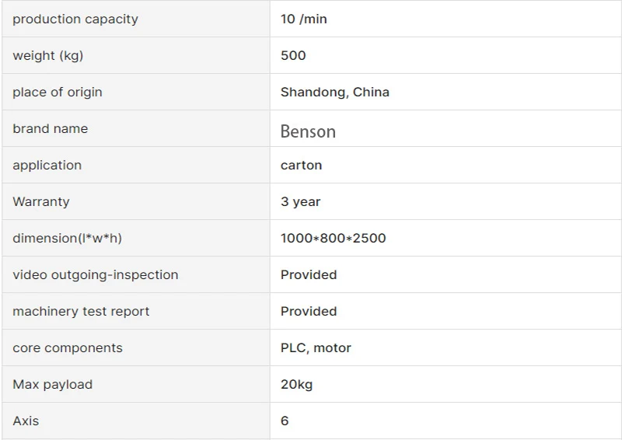Click the "20kg" max payload value

click(x=296, y=384)
